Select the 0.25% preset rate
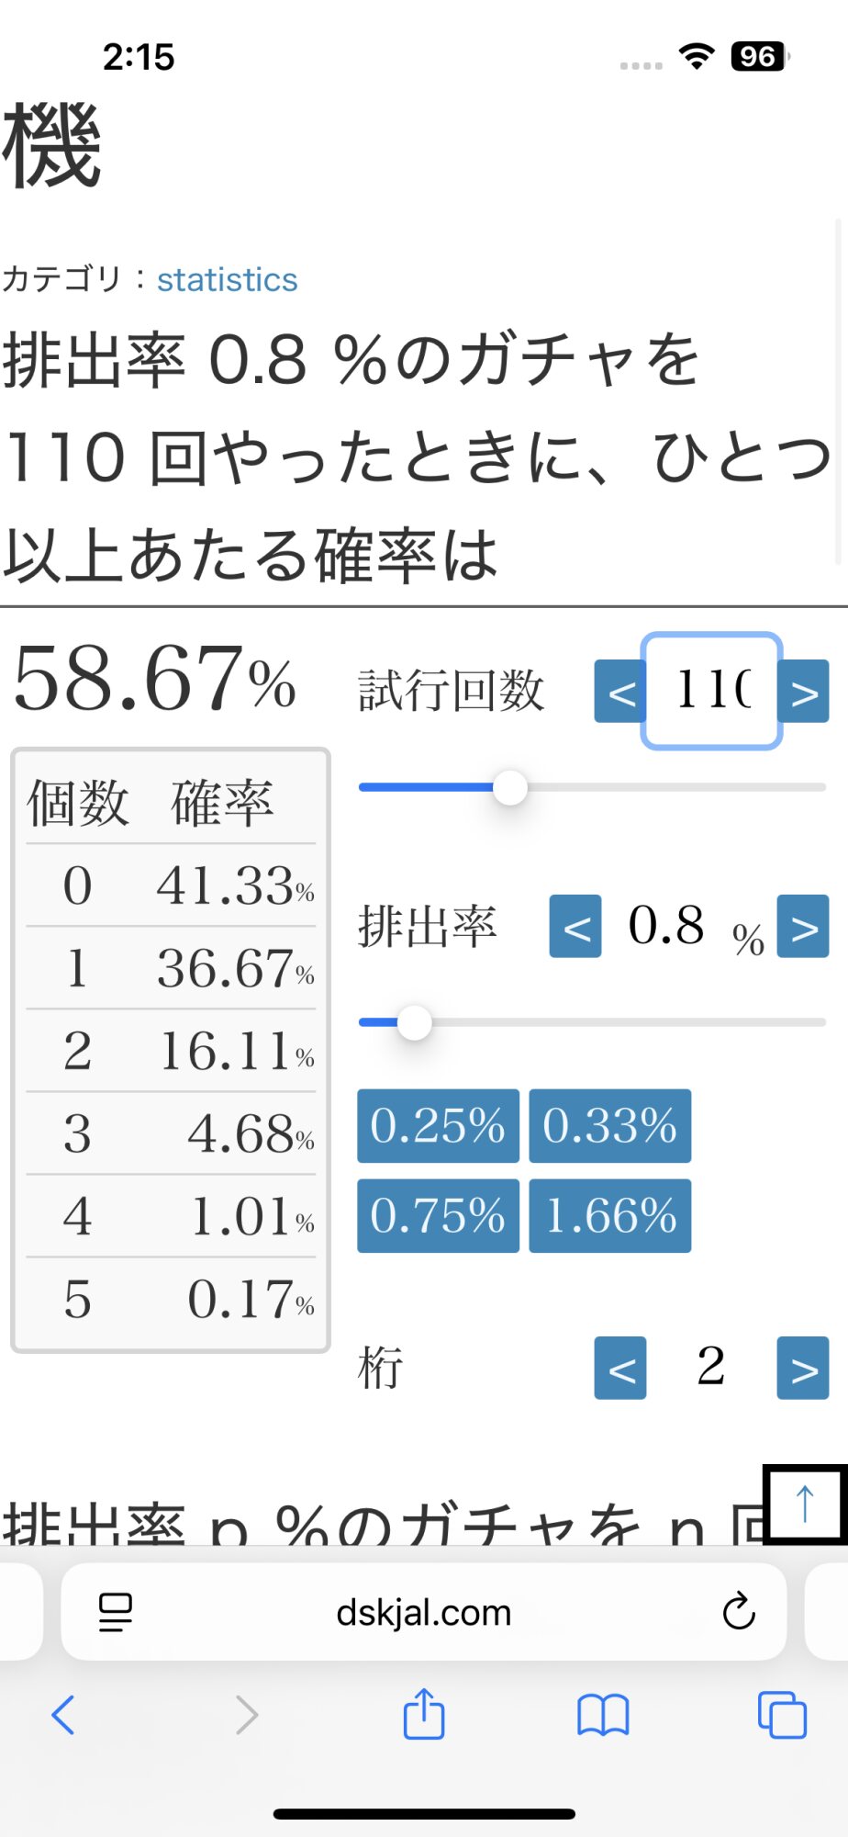The image size is (848, 1837). [x=438, y=1125]
